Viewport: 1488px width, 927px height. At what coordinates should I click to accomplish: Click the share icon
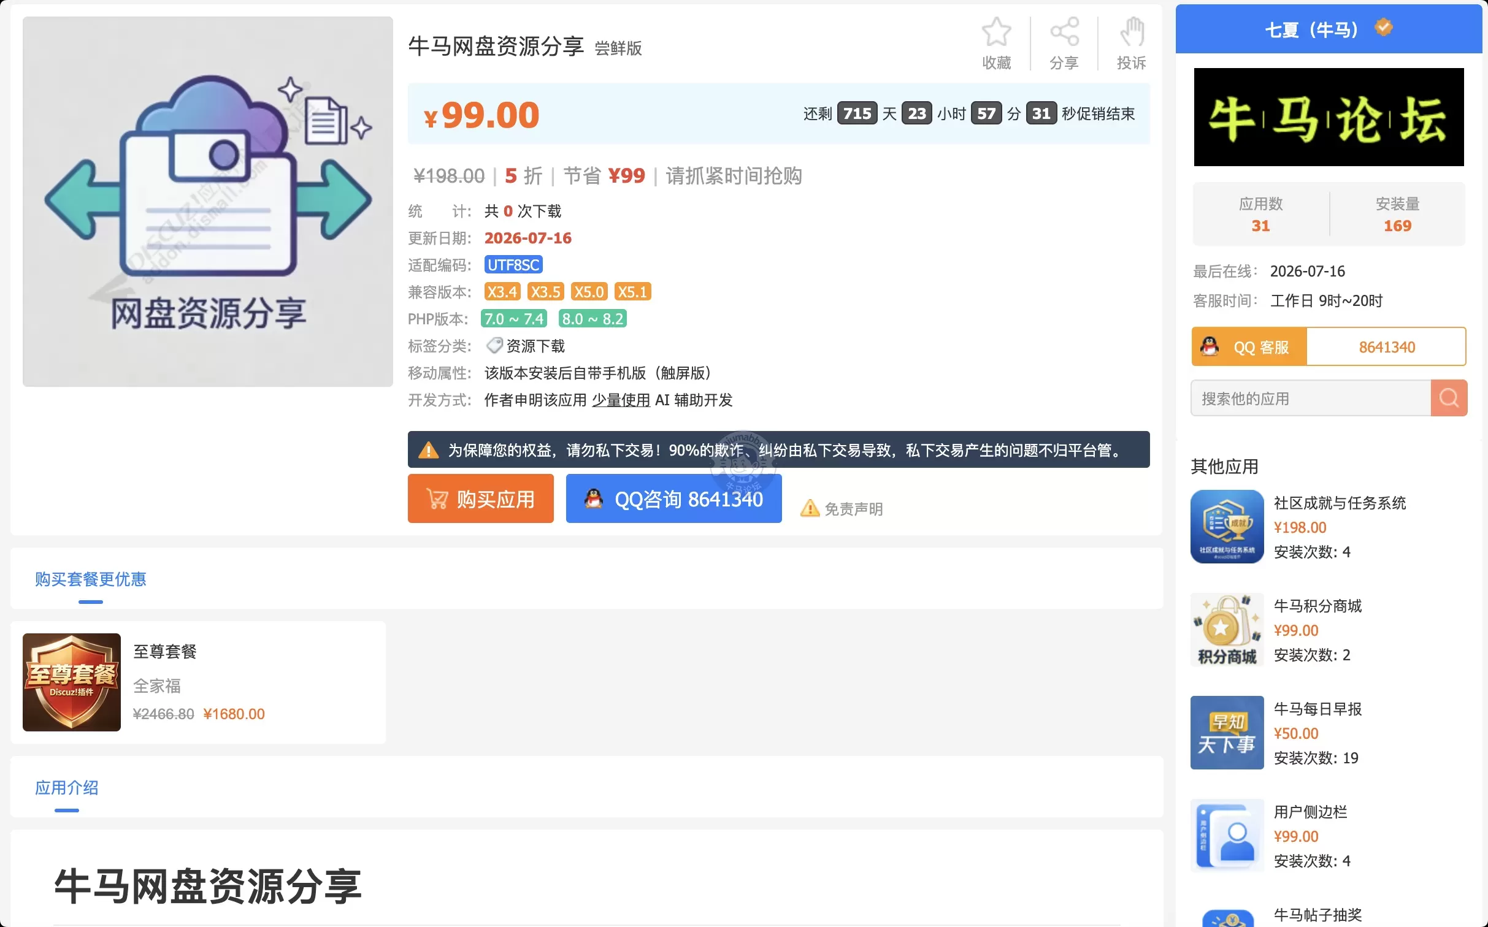pyautogui.click(x=1064, y=32)
